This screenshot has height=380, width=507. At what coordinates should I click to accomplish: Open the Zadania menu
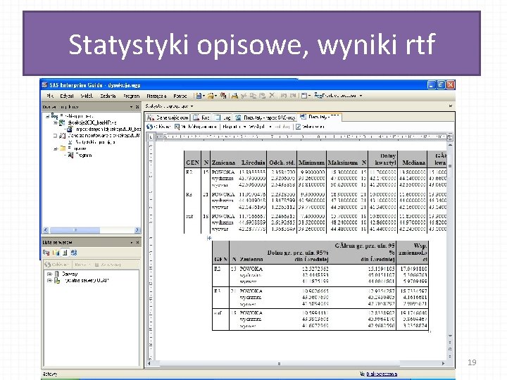coord(108,96)
